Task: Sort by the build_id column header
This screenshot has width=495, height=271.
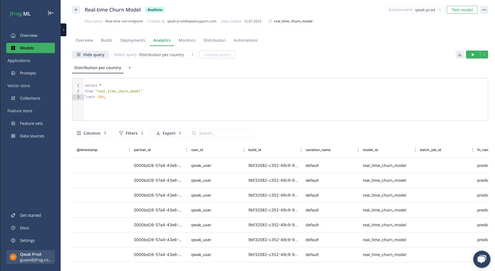Action: click(255, 150)
